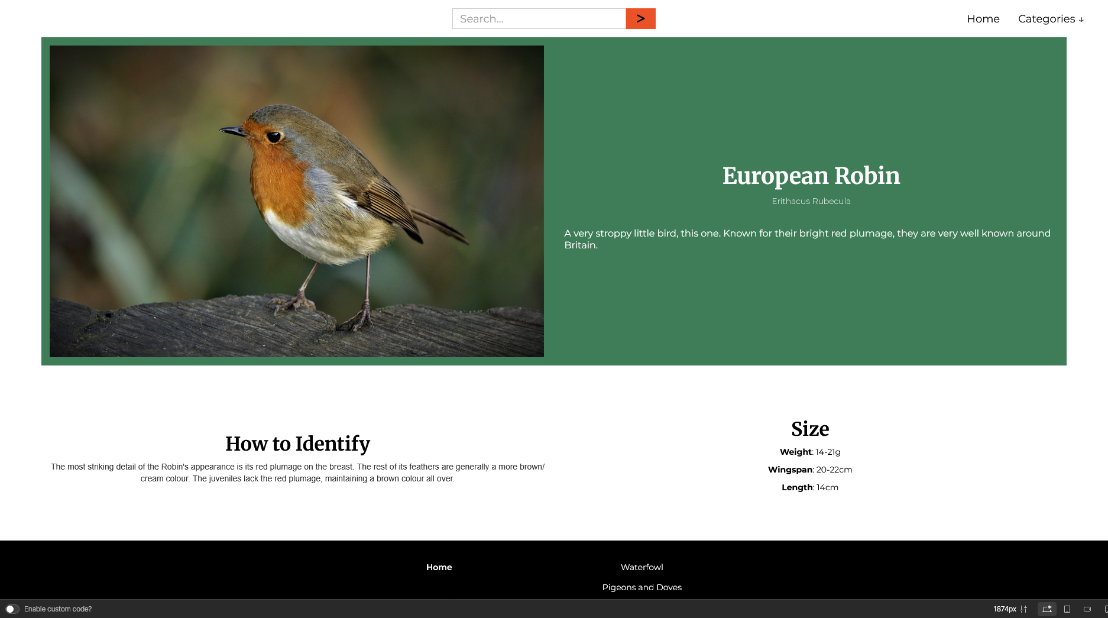Switch to mobile landscape breakpoint icon
This screenshot has width=1108, height=618.
pyautogui.click(x=1087, y=609)
